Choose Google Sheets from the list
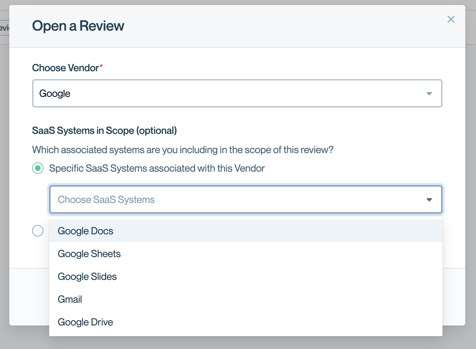 [246, 254]
